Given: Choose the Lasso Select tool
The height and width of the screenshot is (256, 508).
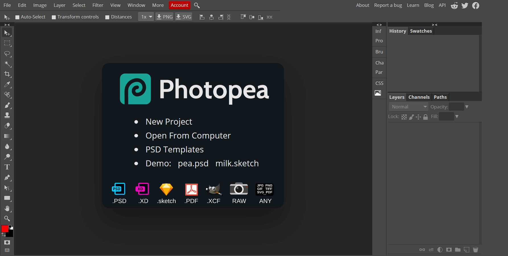Looking at the screenshot, I should point(7,54).
